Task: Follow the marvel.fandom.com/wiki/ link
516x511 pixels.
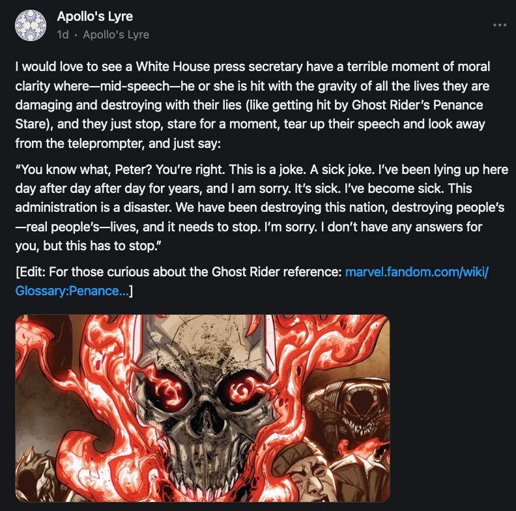Action: [x=416, y=272]
